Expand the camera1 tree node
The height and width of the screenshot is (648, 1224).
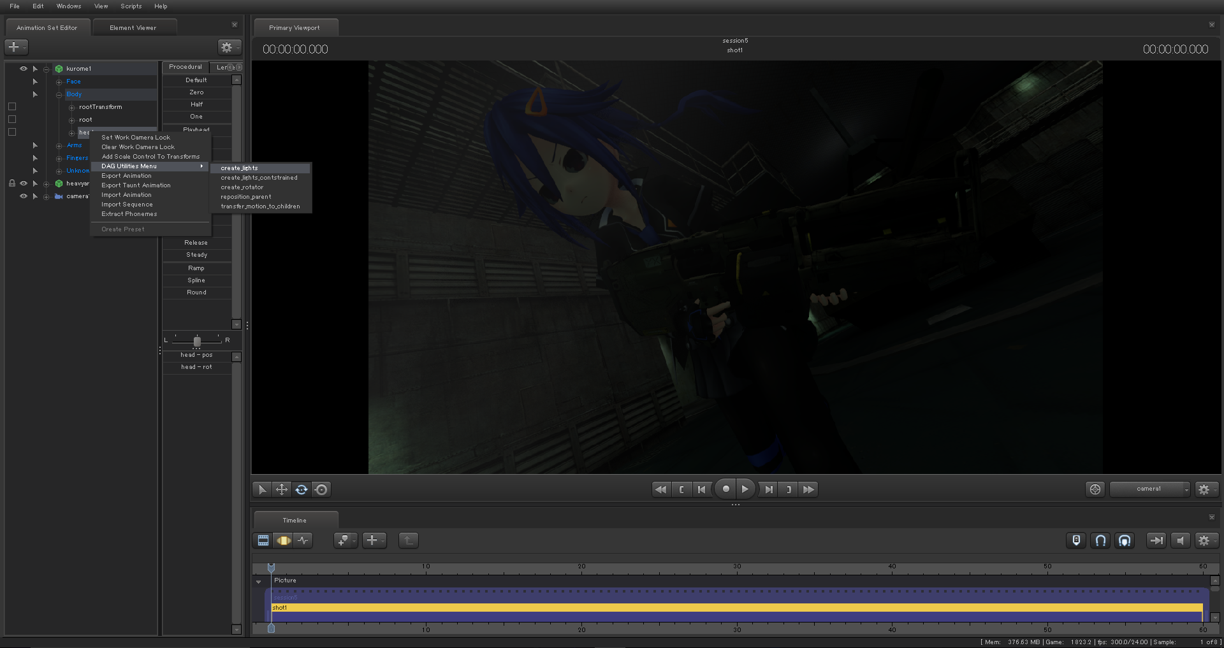46,196
